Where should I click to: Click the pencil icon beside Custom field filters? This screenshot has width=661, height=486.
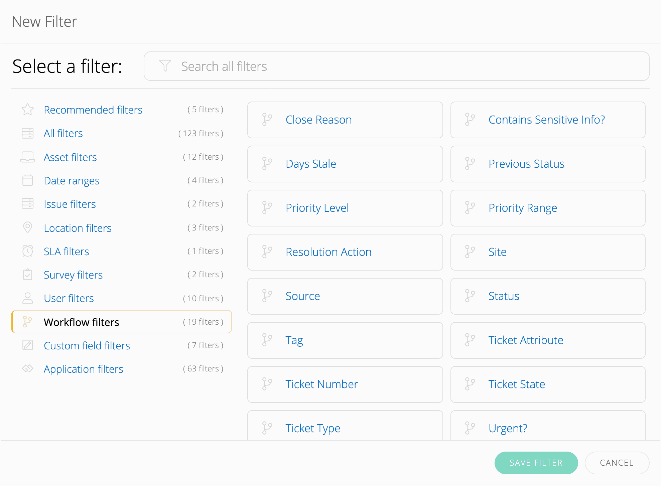[x=28, y=345]
